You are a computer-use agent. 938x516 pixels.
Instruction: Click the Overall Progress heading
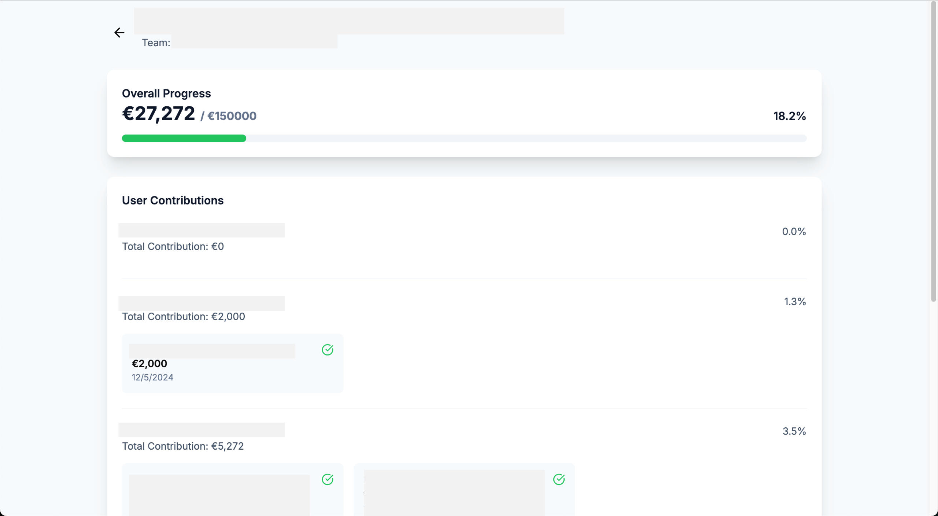(x=166, y=93)
